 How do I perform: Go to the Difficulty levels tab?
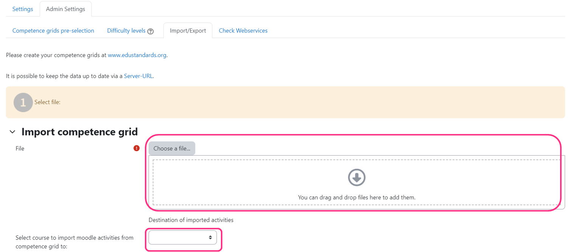tap(126, 31)
